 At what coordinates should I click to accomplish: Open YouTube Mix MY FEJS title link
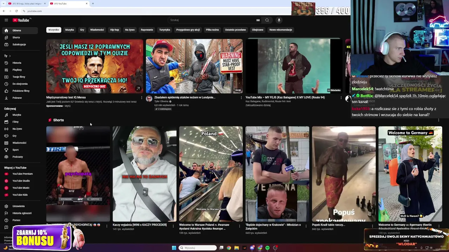[x=285, y=98]
